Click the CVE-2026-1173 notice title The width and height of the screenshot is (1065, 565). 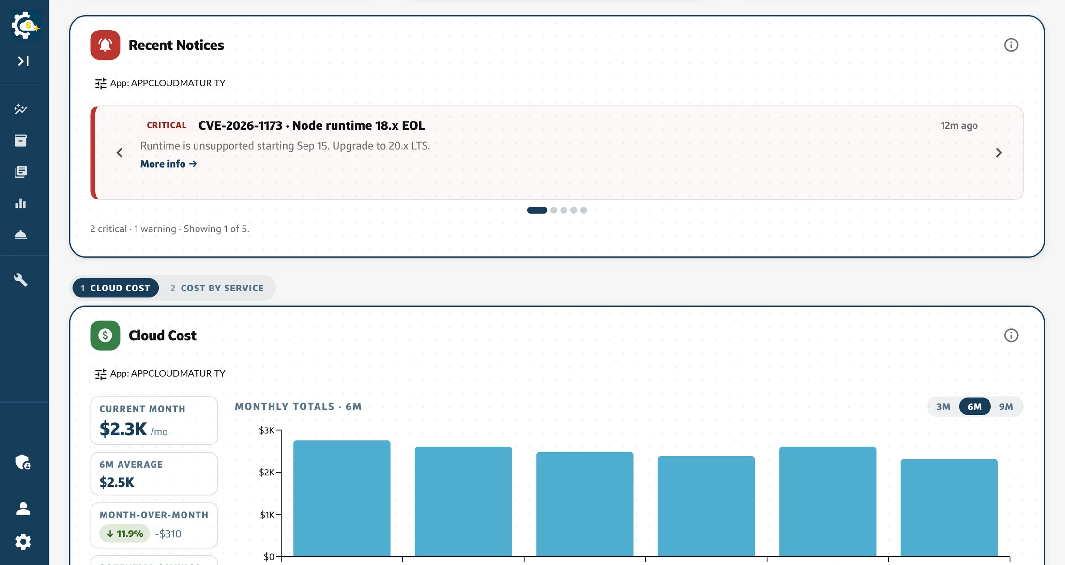click(x=312, y=126)
